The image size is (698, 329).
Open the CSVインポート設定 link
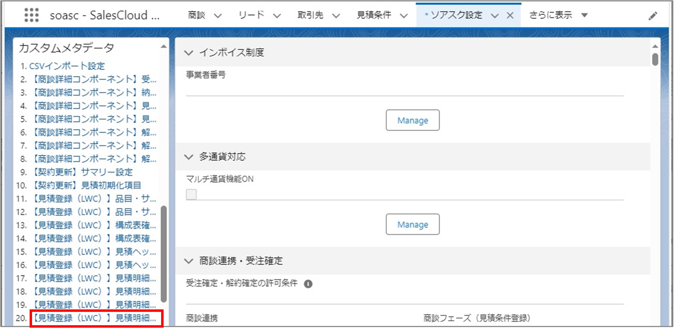pyautogui.click(x=67, y=66)
